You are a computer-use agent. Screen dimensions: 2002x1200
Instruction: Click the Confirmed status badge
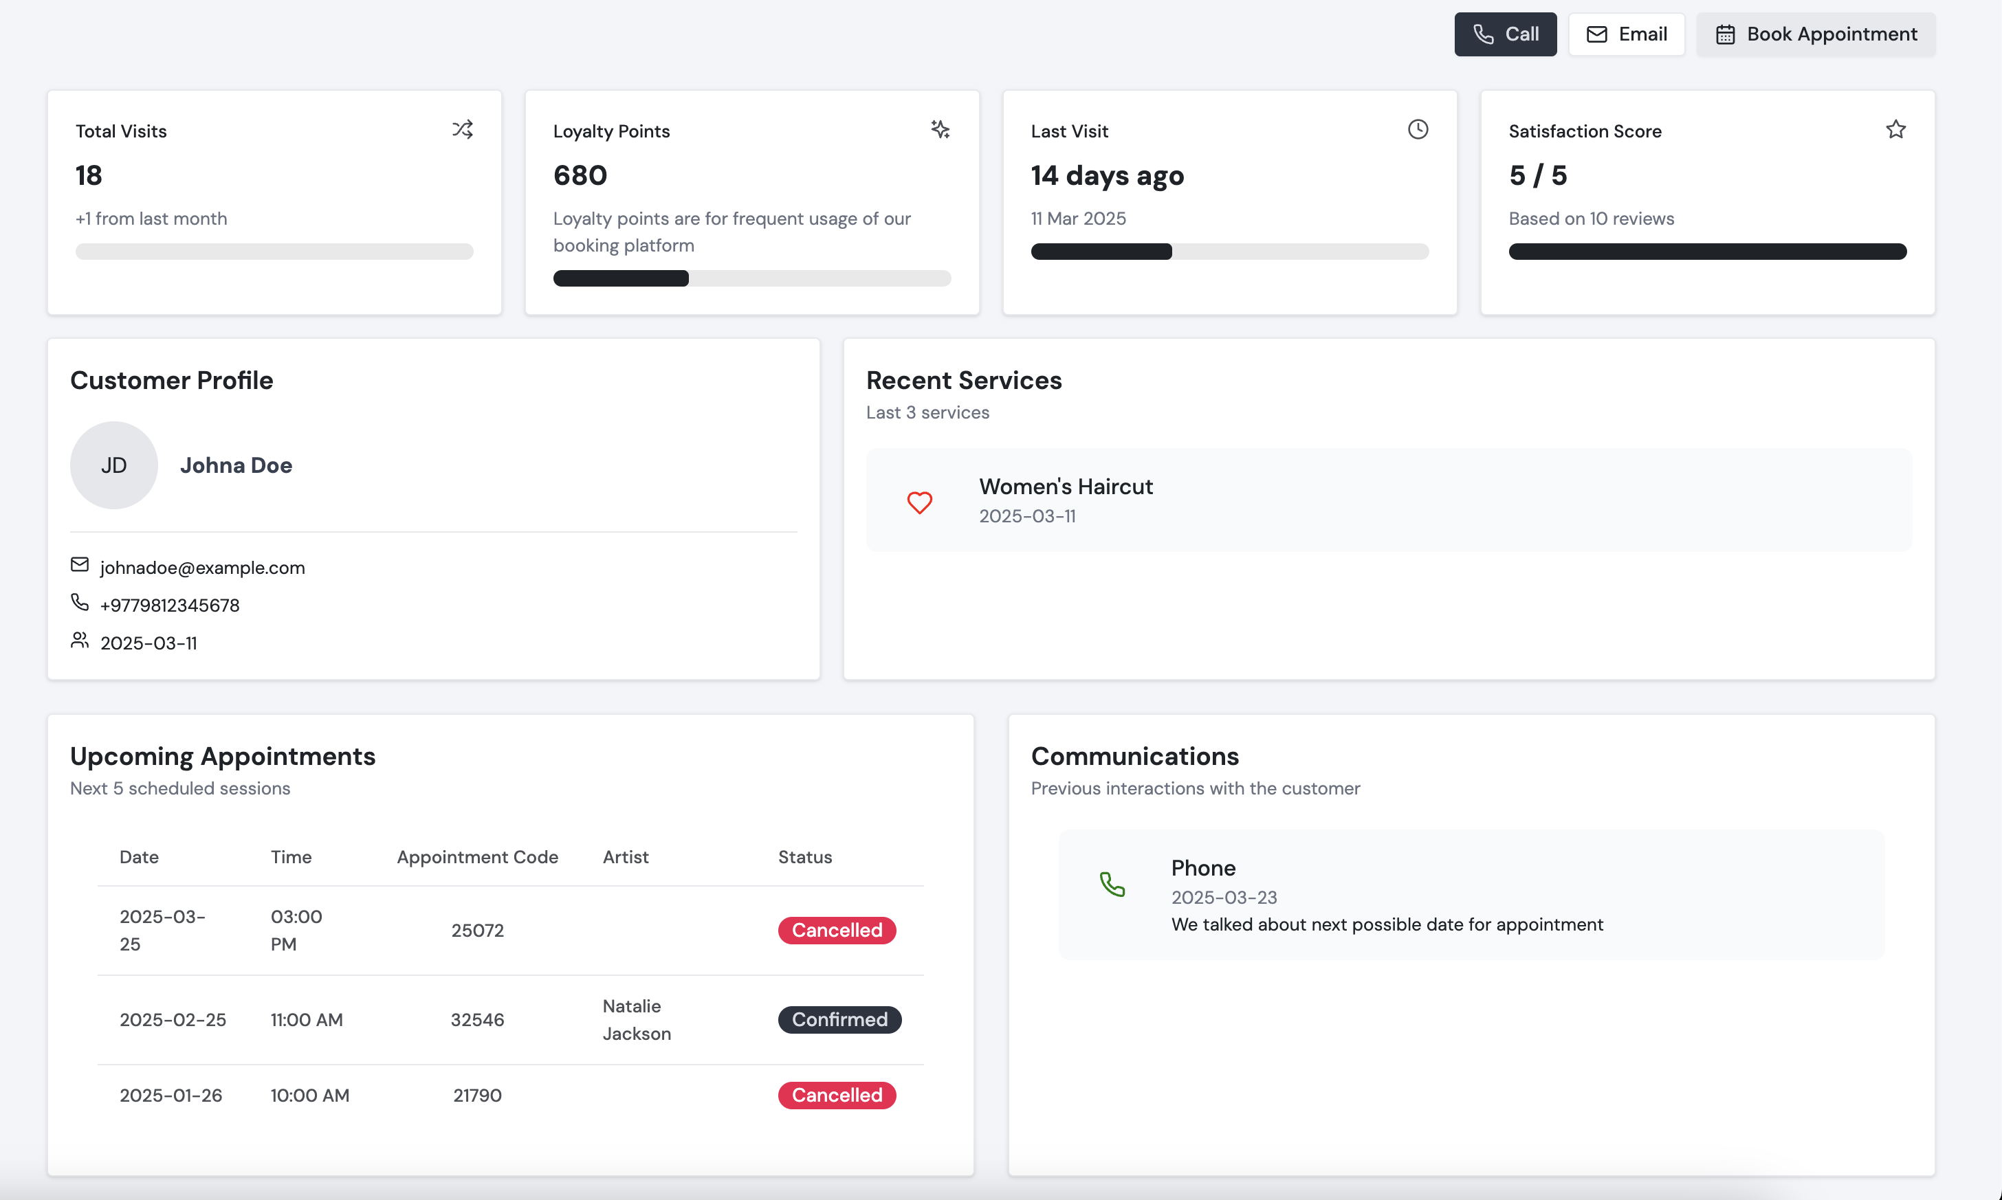click(839, 1020)
